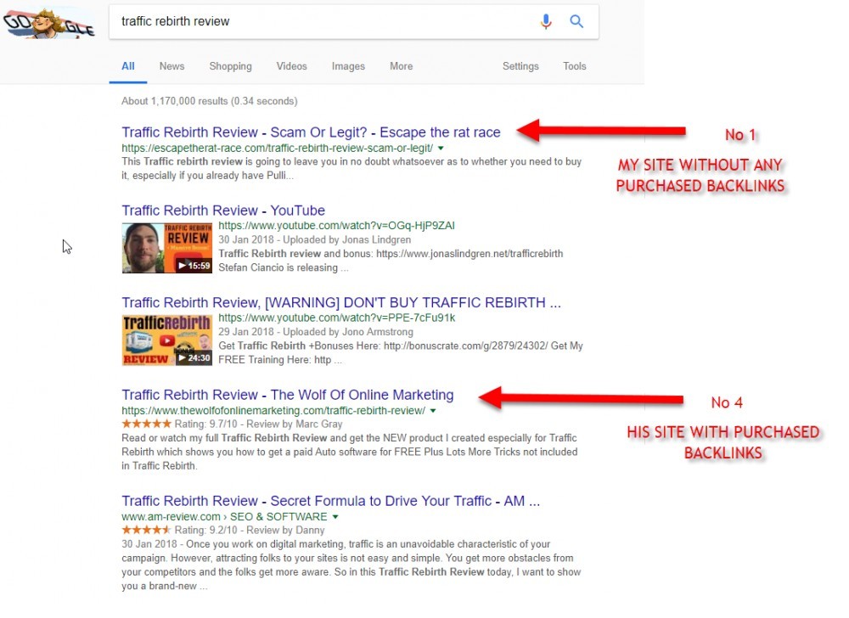This screenshot has height=618, width=849.
Task: Expand dropdown arrow beside thewolfofonlinemarketing.com URL
Action: pos(433,411)
